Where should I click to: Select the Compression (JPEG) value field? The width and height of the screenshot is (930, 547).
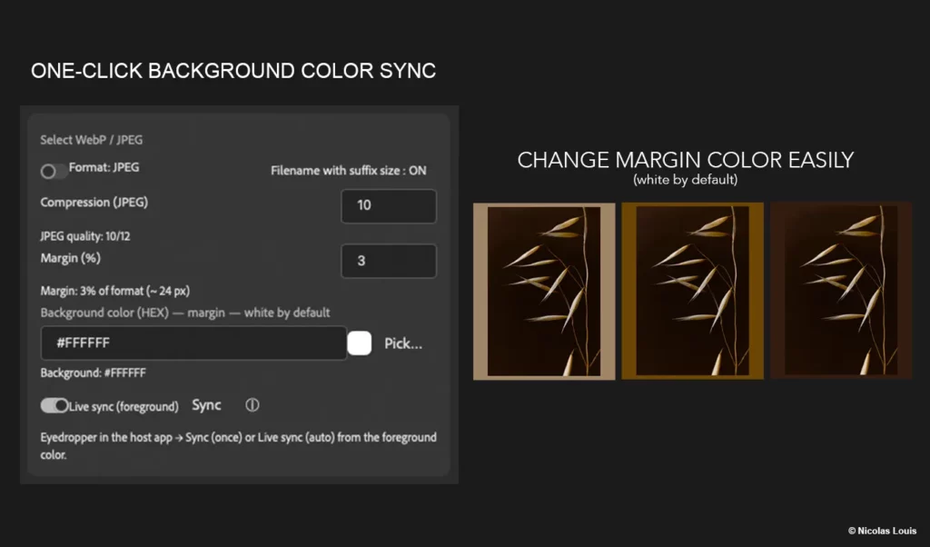pyautogui.click(x=389, y=206)
